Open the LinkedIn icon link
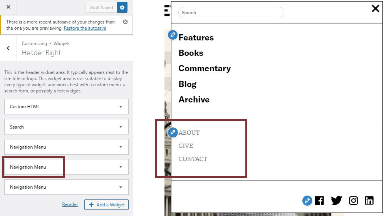This screenshot has height=216, width=384. click(369, 200)
